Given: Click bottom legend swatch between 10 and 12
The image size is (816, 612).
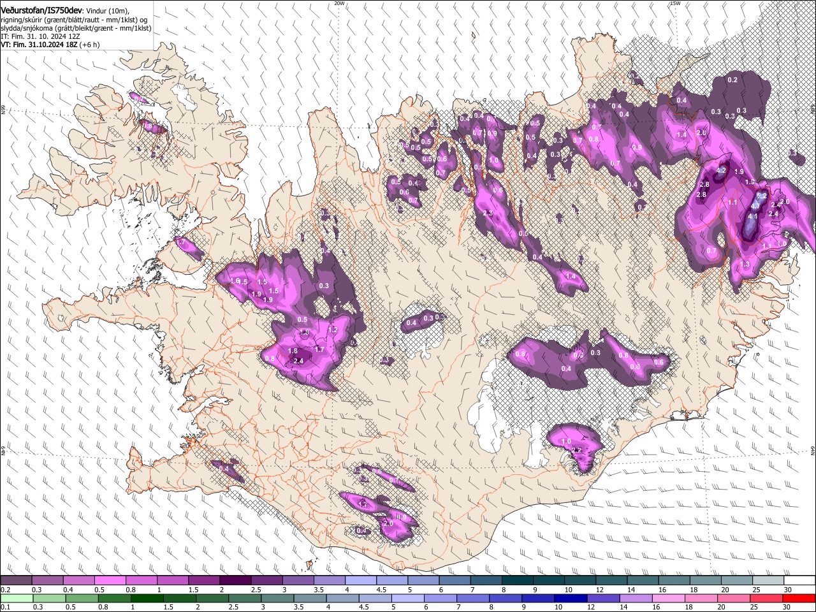Looking at the screenshot, I should pyautogui.click(x=571, y=598).
